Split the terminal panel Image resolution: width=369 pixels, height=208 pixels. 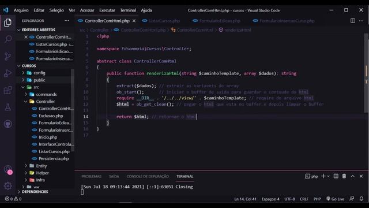pos(336,176)
